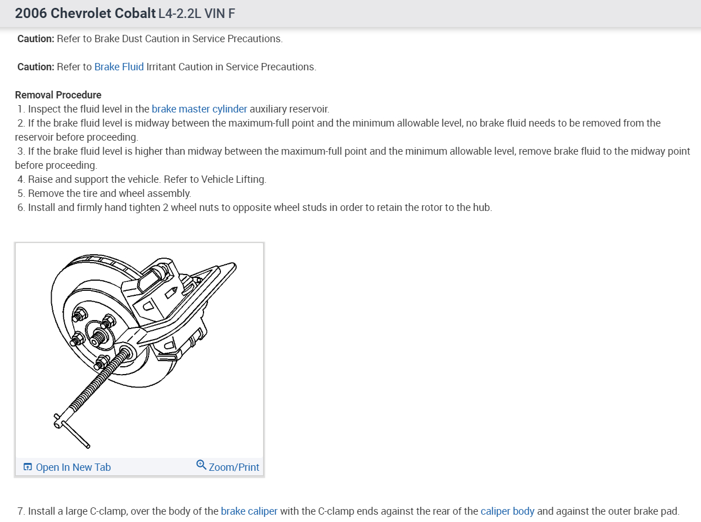
Task: Click step 1 'Inspect the fluid level in the'
Action: (x=83, y=109)
